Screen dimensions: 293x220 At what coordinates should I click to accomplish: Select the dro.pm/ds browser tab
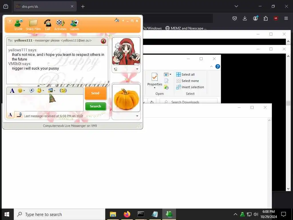click(45, 7)
